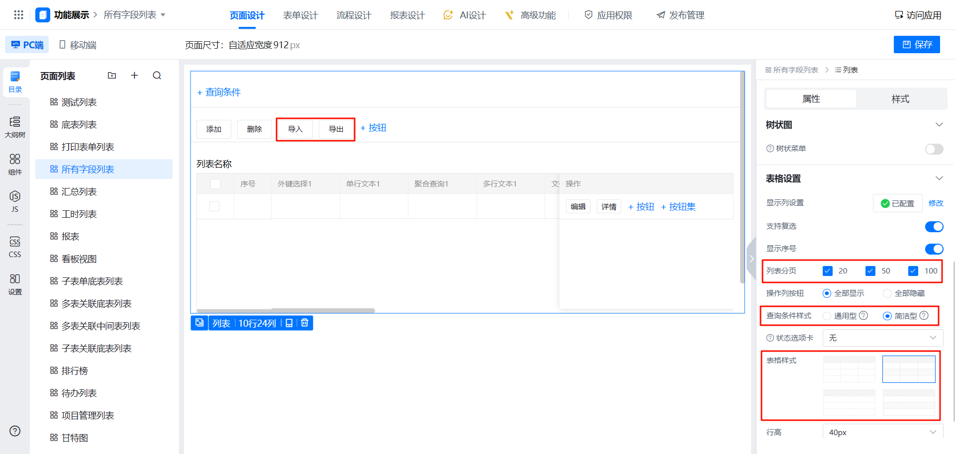955x454 pixels.
Task: Open the JS sidebar panel
Action: [15, 201]
